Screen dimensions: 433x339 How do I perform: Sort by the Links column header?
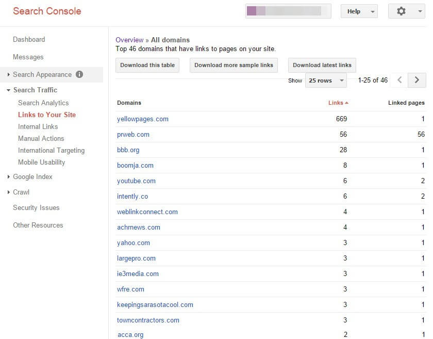click(336, 103)
